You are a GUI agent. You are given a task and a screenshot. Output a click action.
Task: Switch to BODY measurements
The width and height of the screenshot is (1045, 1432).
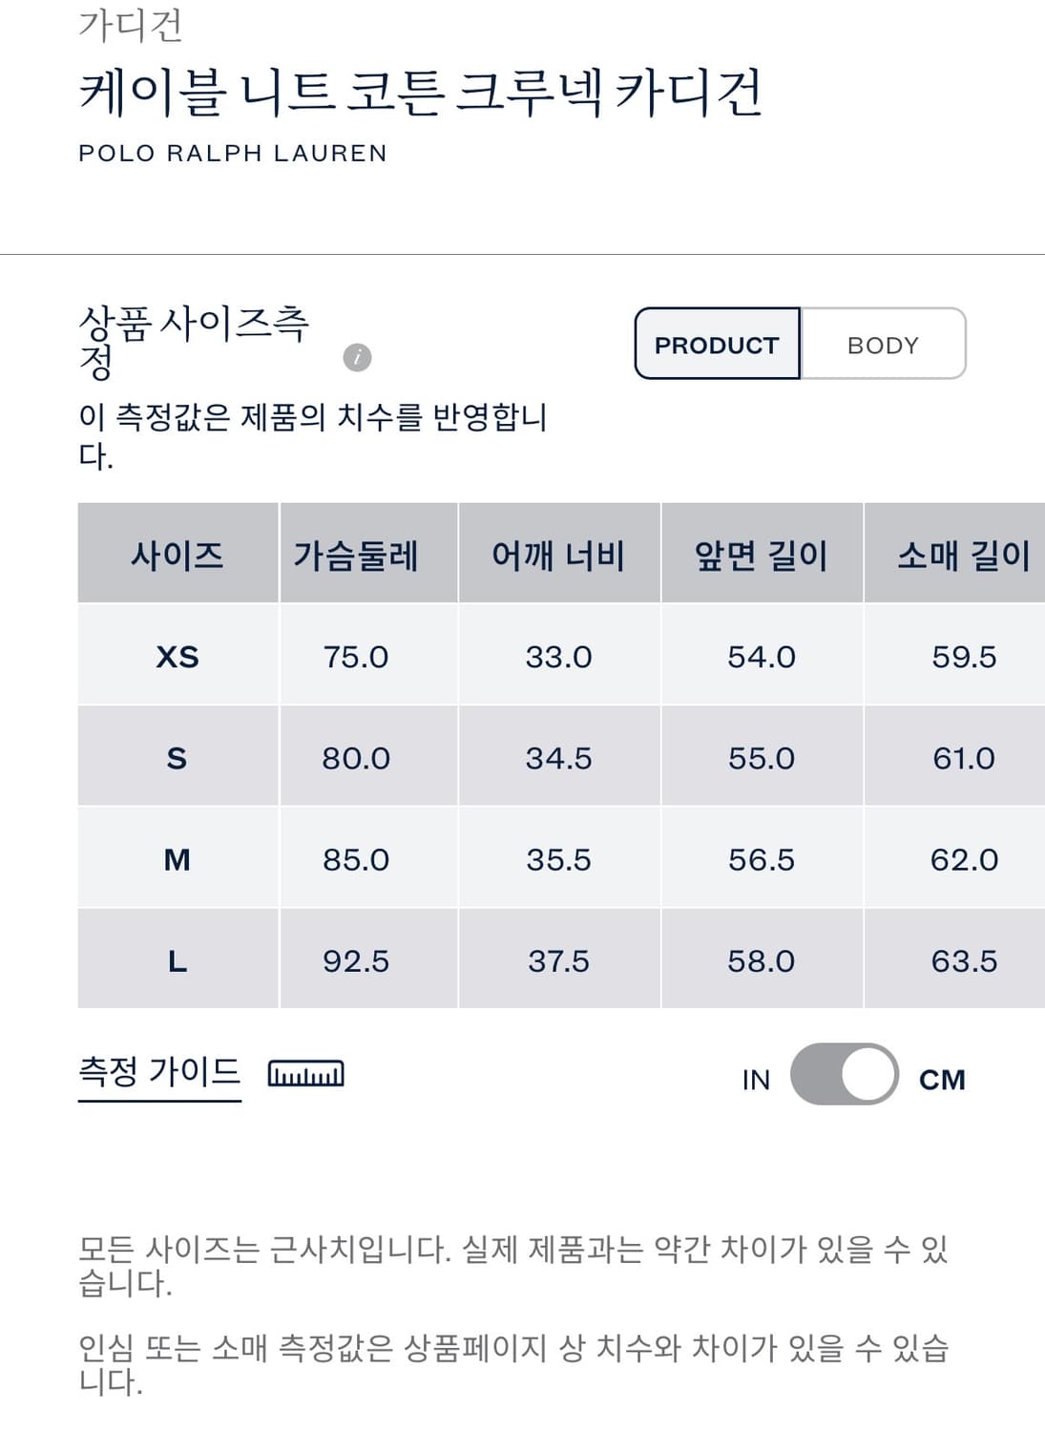tap(883, 346)
